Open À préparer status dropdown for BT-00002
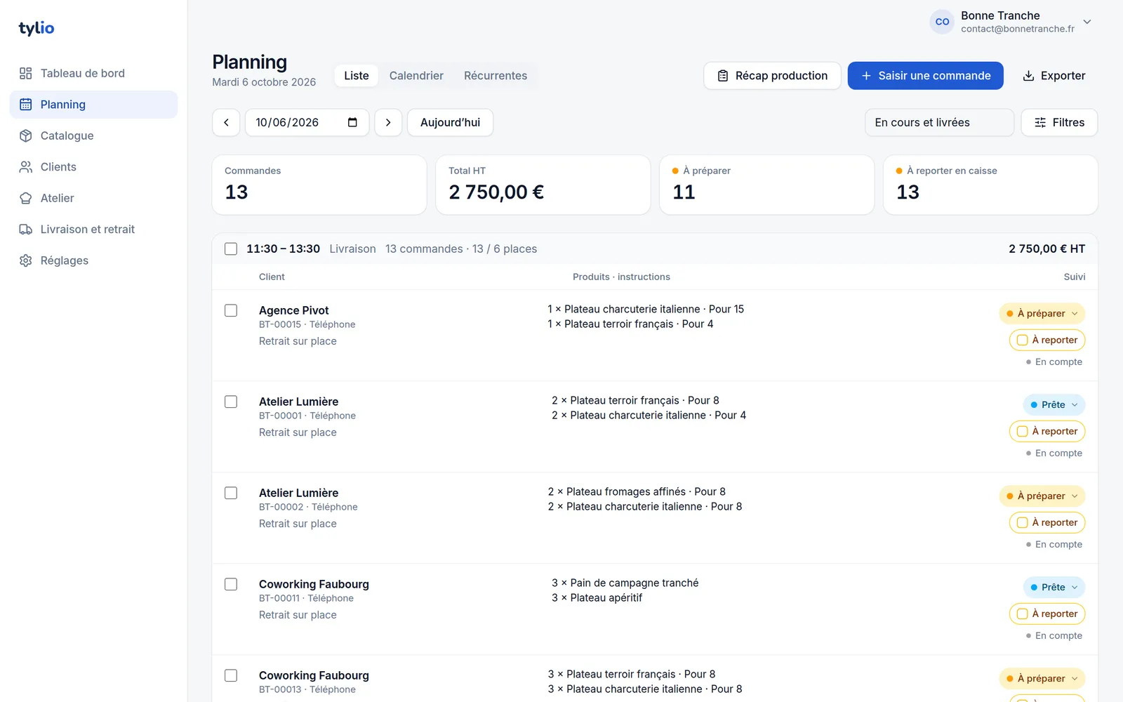This screenshot has height=702, width=1123. tap(1042, 496)
